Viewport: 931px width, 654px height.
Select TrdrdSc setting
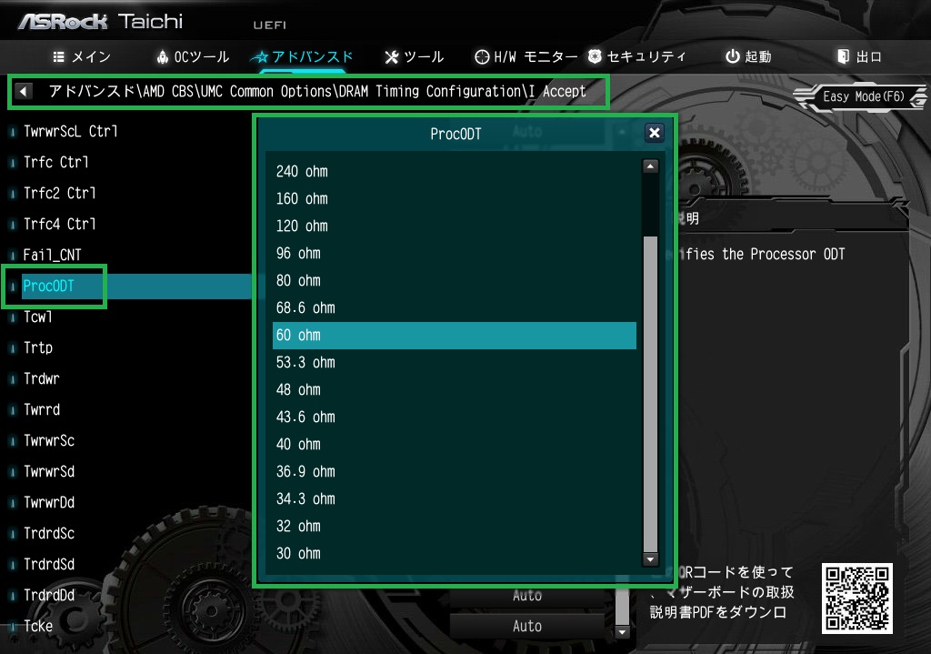[x=49, y=533]
